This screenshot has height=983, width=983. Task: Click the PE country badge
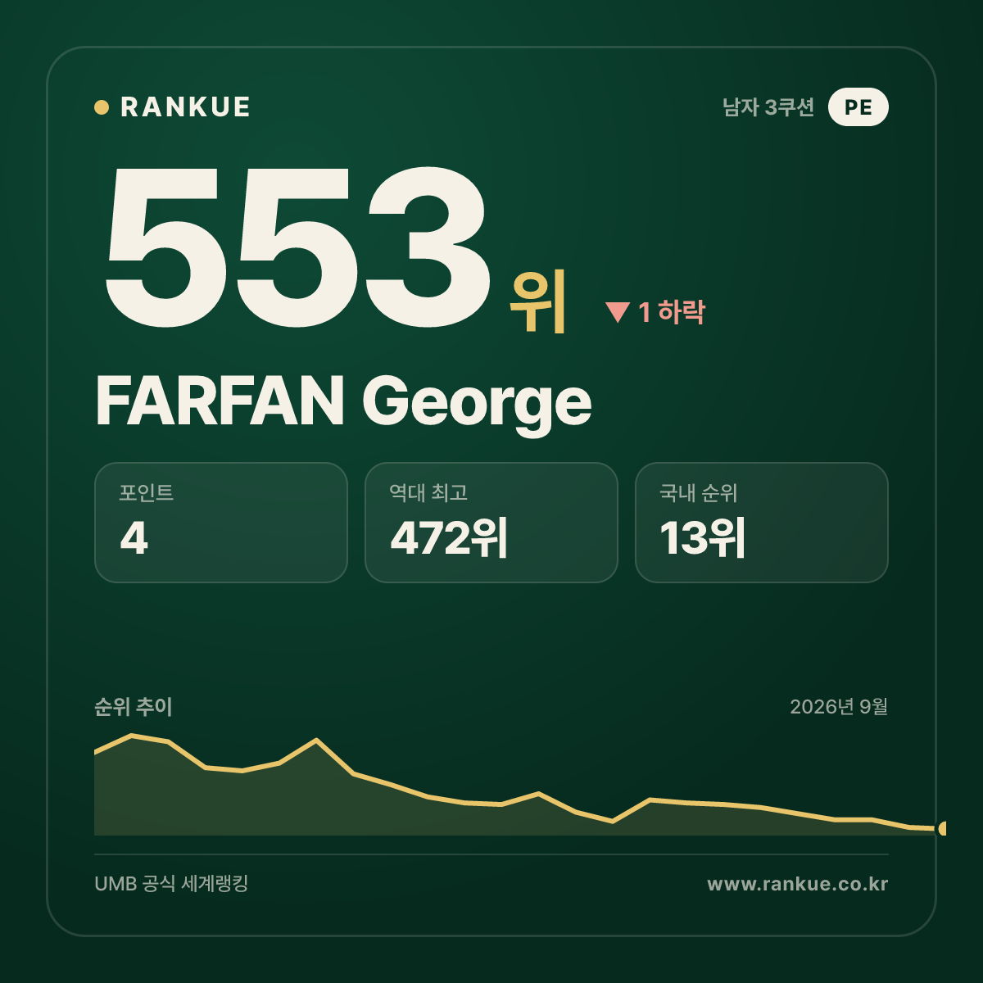858,107
